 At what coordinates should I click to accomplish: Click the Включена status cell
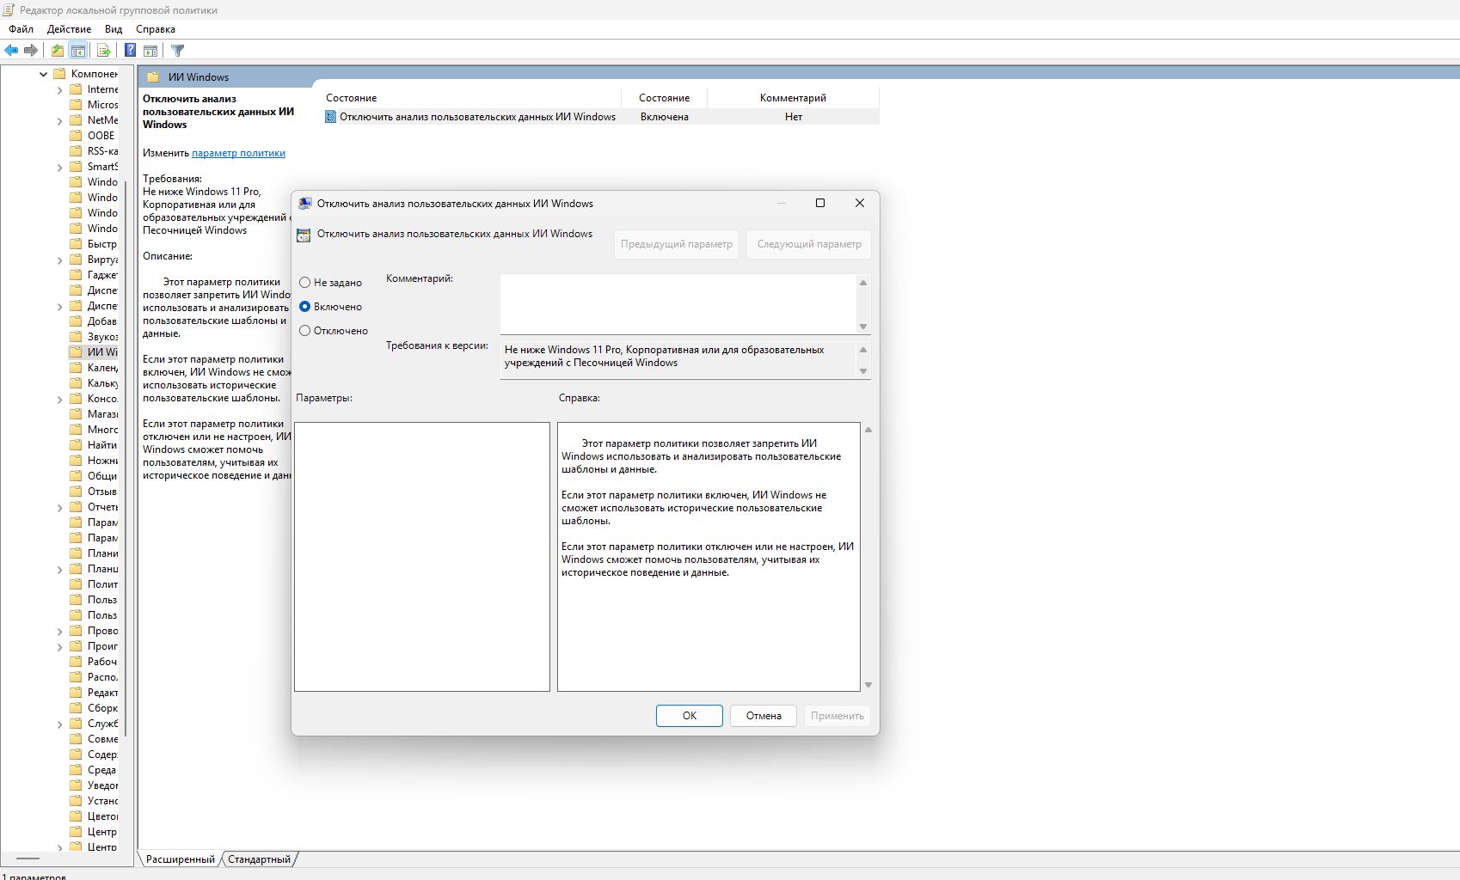pyautogui.click(x=665, y=117)
